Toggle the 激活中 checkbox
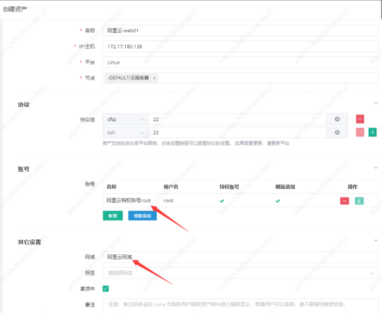The height and width of the screenshot is (313, 382). tap(106, 289)
